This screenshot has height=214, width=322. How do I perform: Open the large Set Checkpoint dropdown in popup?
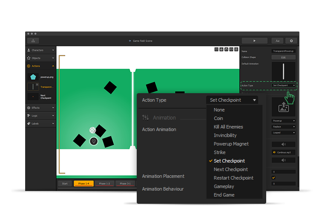pos(232,100)
